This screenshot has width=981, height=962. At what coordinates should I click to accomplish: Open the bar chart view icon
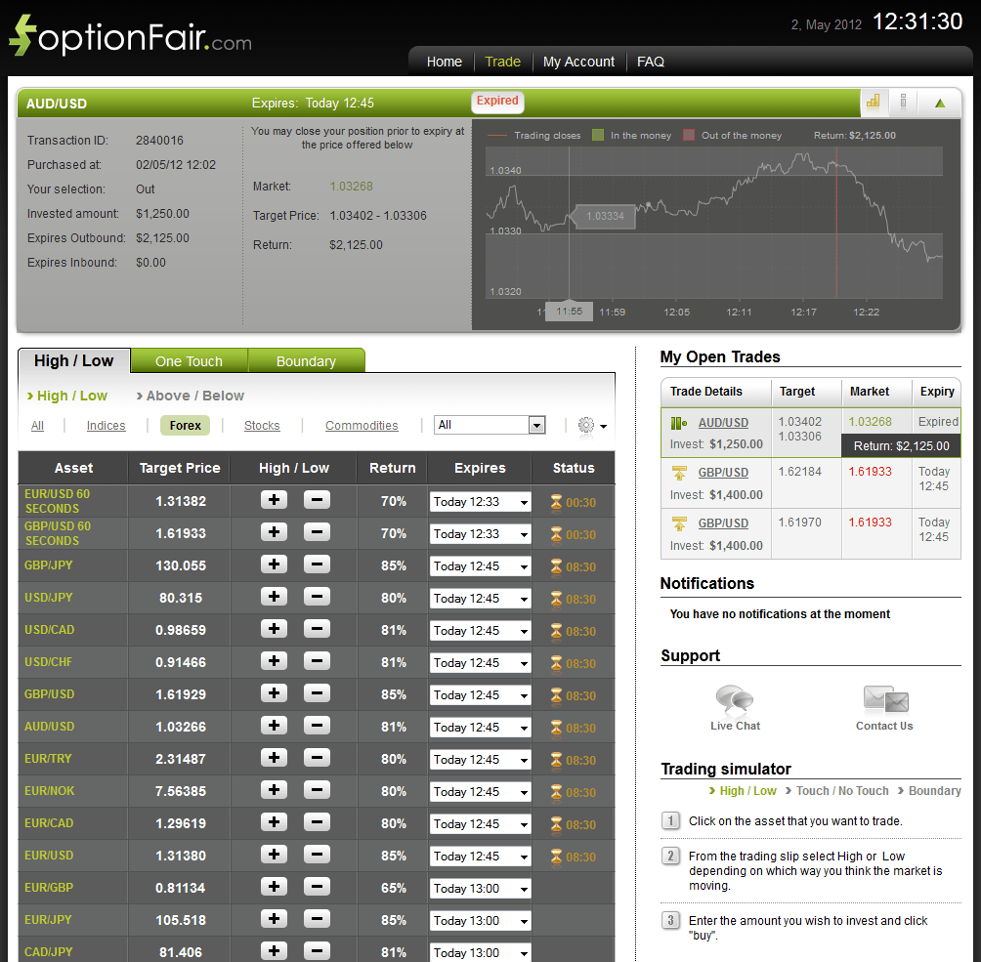coord(873,102)
